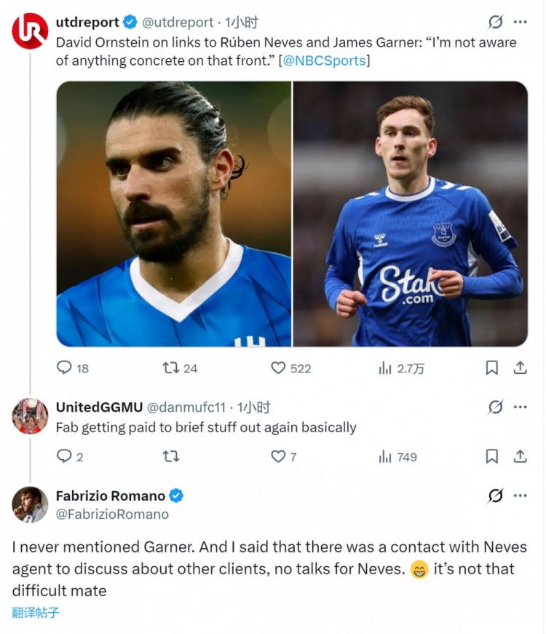Open Grok icon on utdreport post
Image resolution: width=546 pixels, height=634 pixels.
[x=496, y=22]
